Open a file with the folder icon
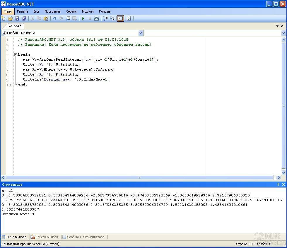Image resolution: width=287 pixels, height=248 pixels. 11,18
